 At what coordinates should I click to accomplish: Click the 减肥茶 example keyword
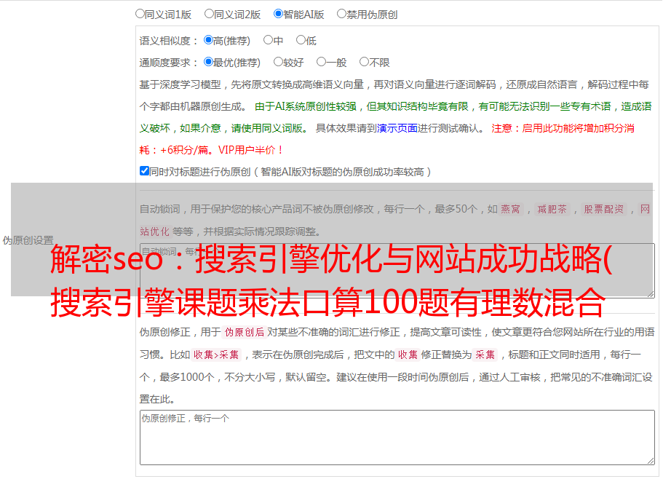point(552,209)
